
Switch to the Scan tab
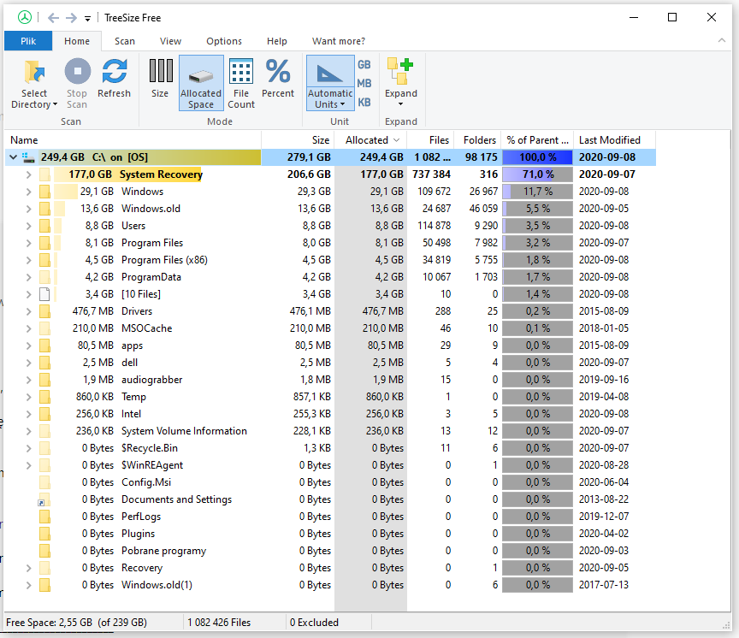tap(125, 41)
